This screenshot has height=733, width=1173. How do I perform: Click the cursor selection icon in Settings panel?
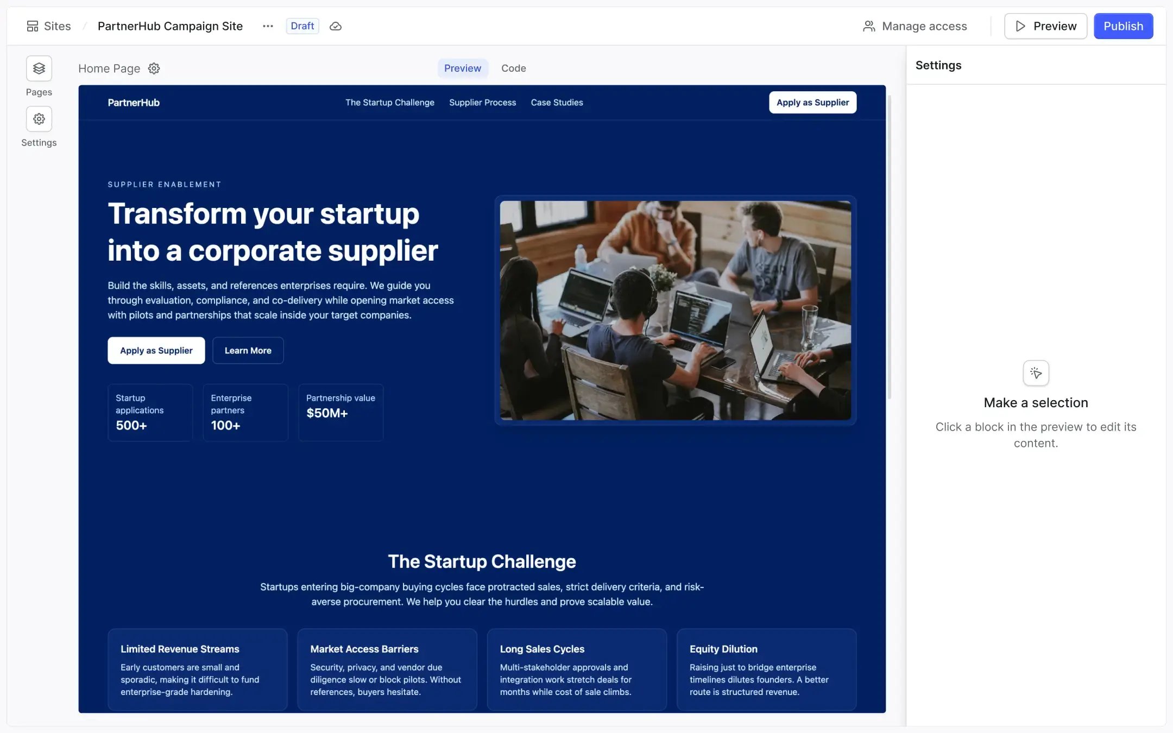pyautogui.click(x=1036, y=372)
